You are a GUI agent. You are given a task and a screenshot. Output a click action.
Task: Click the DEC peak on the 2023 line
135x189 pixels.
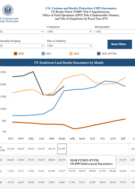[33, 72]
